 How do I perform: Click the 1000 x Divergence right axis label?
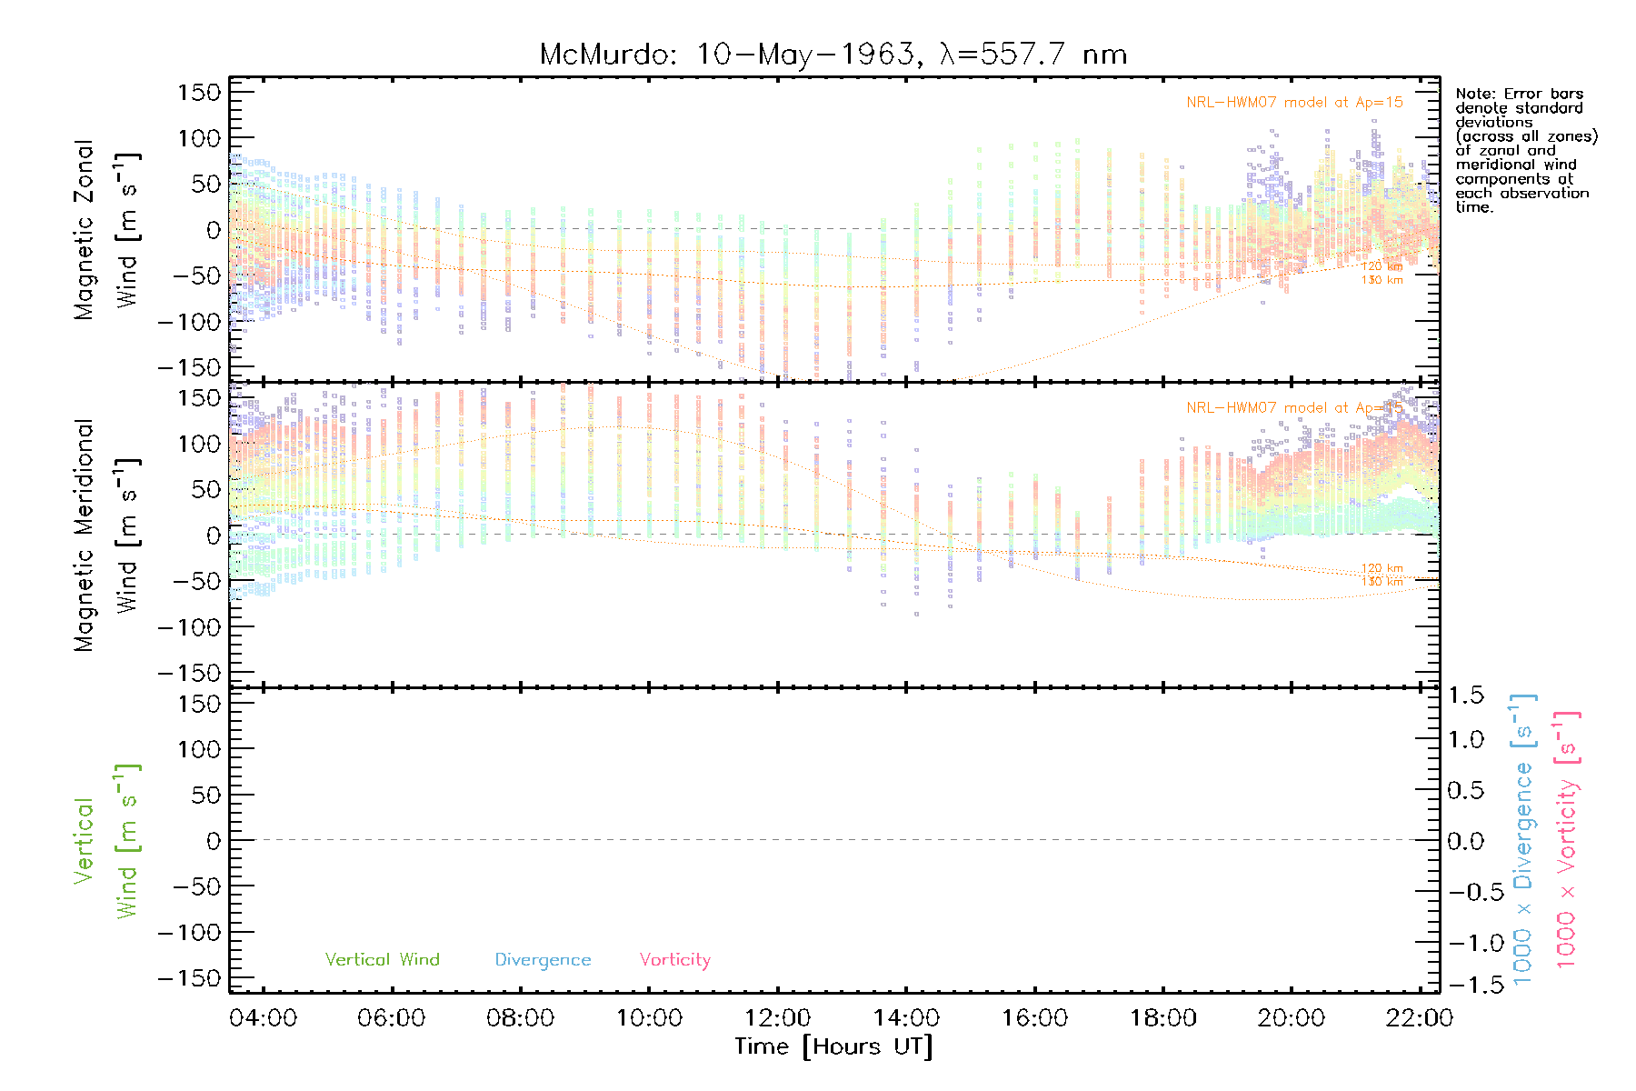pyautogui.click(x=1523, y=840)
